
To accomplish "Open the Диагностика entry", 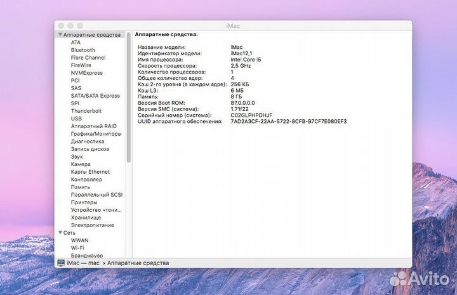I will pyautogui.click(x=88, y=141).
